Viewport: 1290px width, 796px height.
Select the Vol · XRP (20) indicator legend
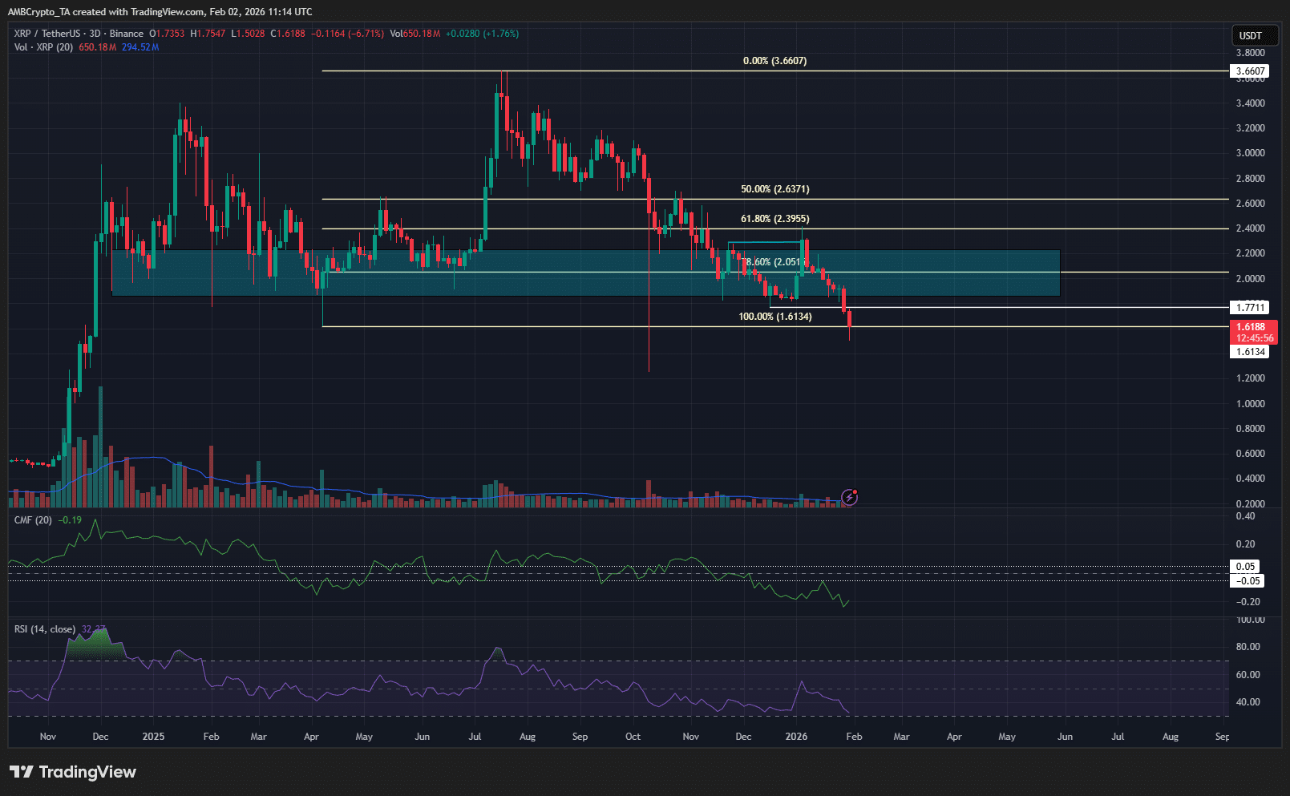click(43, 47)
